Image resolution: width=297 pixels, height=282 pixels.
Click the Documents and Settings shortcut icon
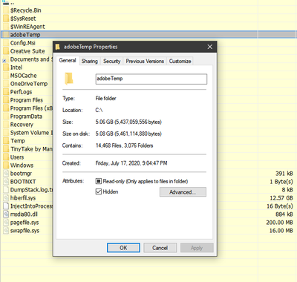point(5,59)
